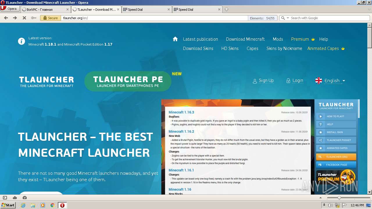Screen dimensions: 372x209
Task: Open the Opera menu button
Action: click(10, 9)
